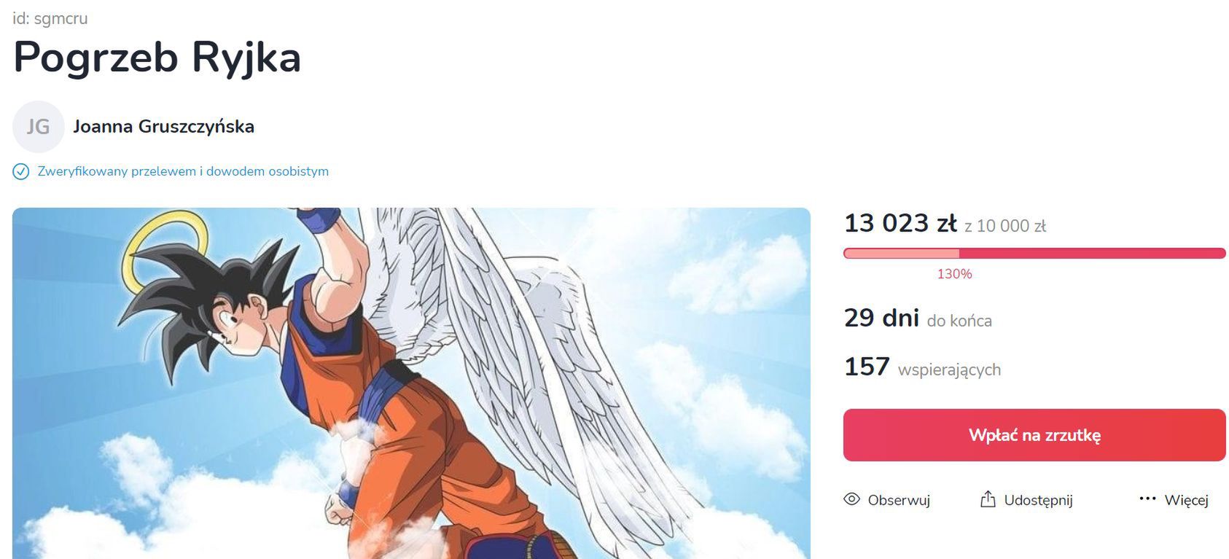Image resolution: width=1229 pixels, height=559 pixels.
Task: Click the 157 wspierających supporters count
Action: click(x=922, y=367)
